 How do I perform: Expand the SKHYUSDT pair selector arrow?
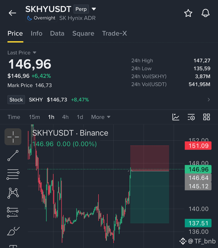(x=94, y=9)
